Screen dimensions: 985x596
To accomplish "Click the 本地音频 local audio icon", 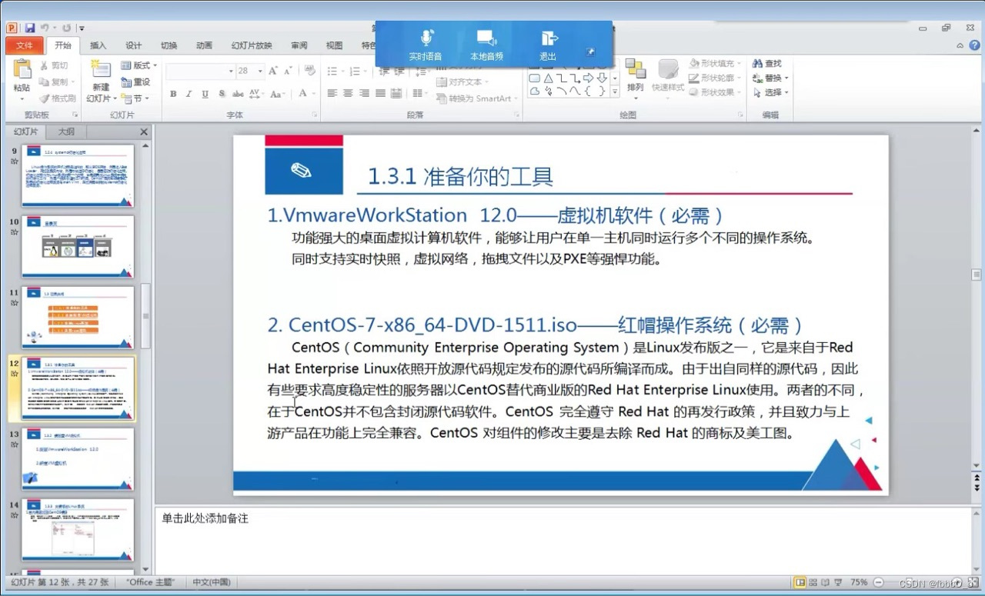I will (x=486, y=38).
